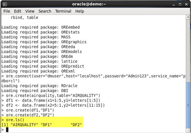191x133 pixels.
Task: Open the View menu
Action: coord(30,11)
